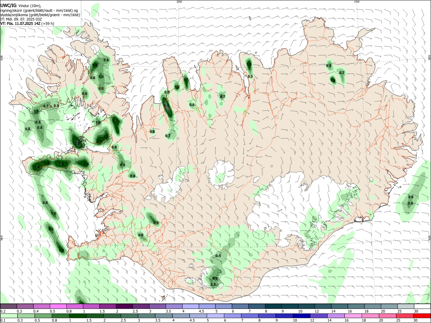The image size is (431, 323).
Task: Click the 1.7 precipitation value on the map
Action: (x=115, y=121)
